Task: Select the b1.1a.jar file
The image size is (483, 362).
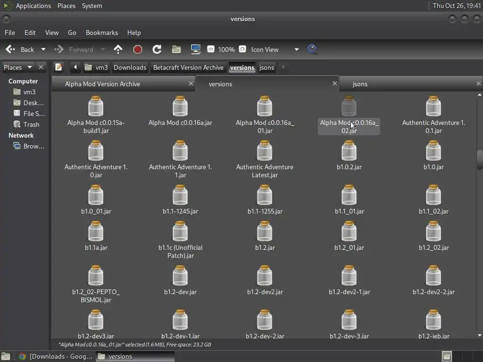Action: point(96,236)
